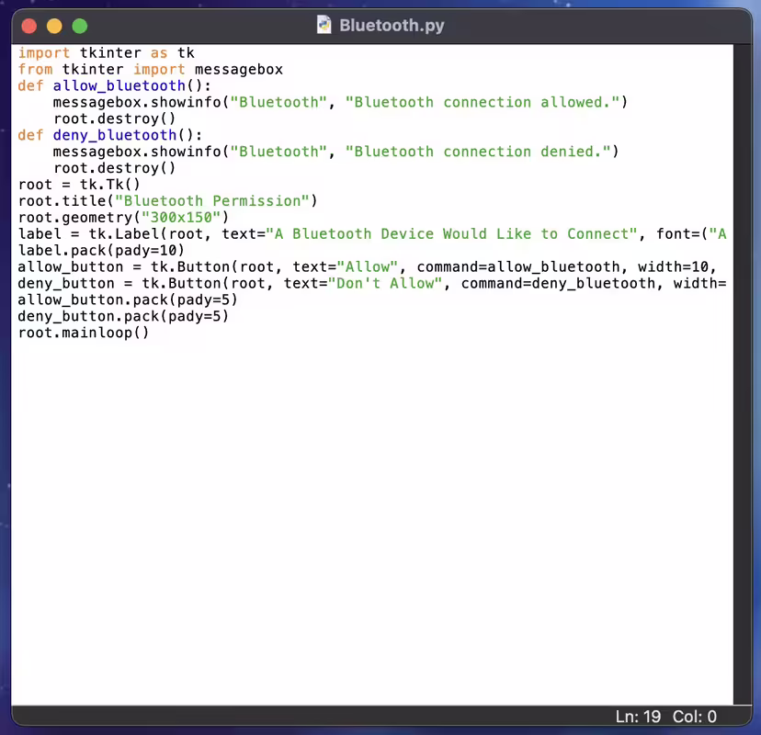This screenshot has height=735, width=761.
Task: Click the Bluetooth.py window title
Action: pos(392,25)
